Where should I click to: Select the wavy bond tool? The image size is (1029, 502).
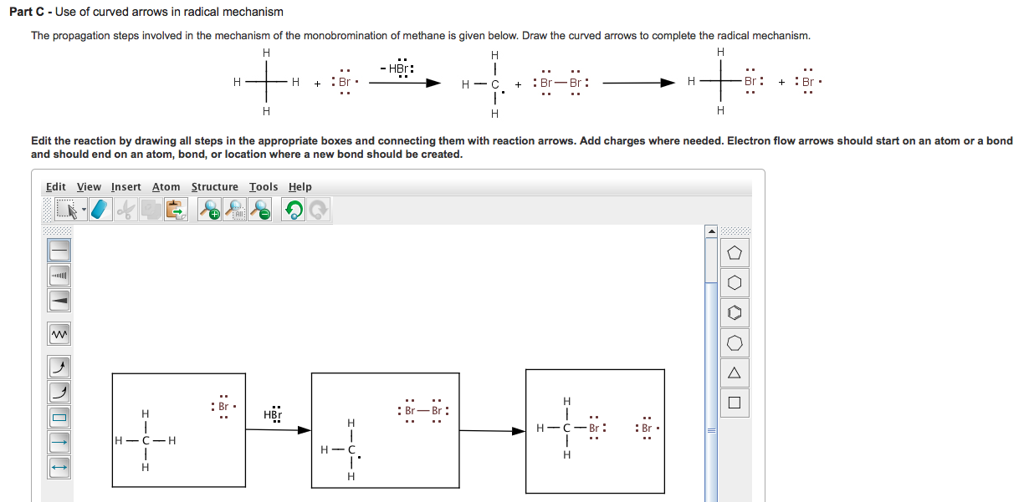click(59, 332)
